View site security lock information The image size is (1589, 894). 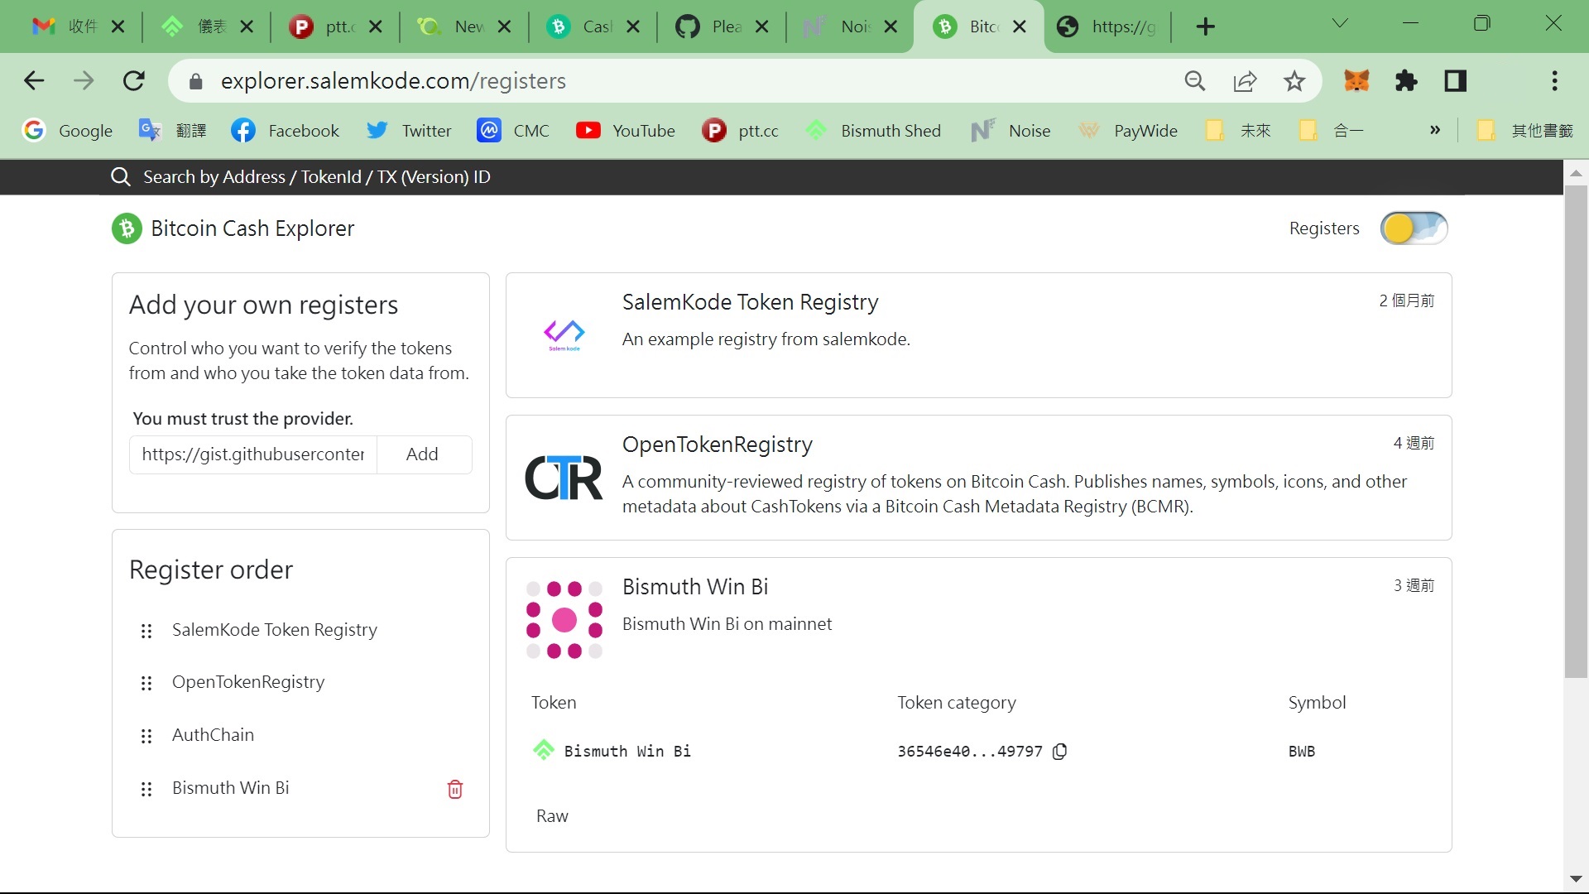click(196, 81)
